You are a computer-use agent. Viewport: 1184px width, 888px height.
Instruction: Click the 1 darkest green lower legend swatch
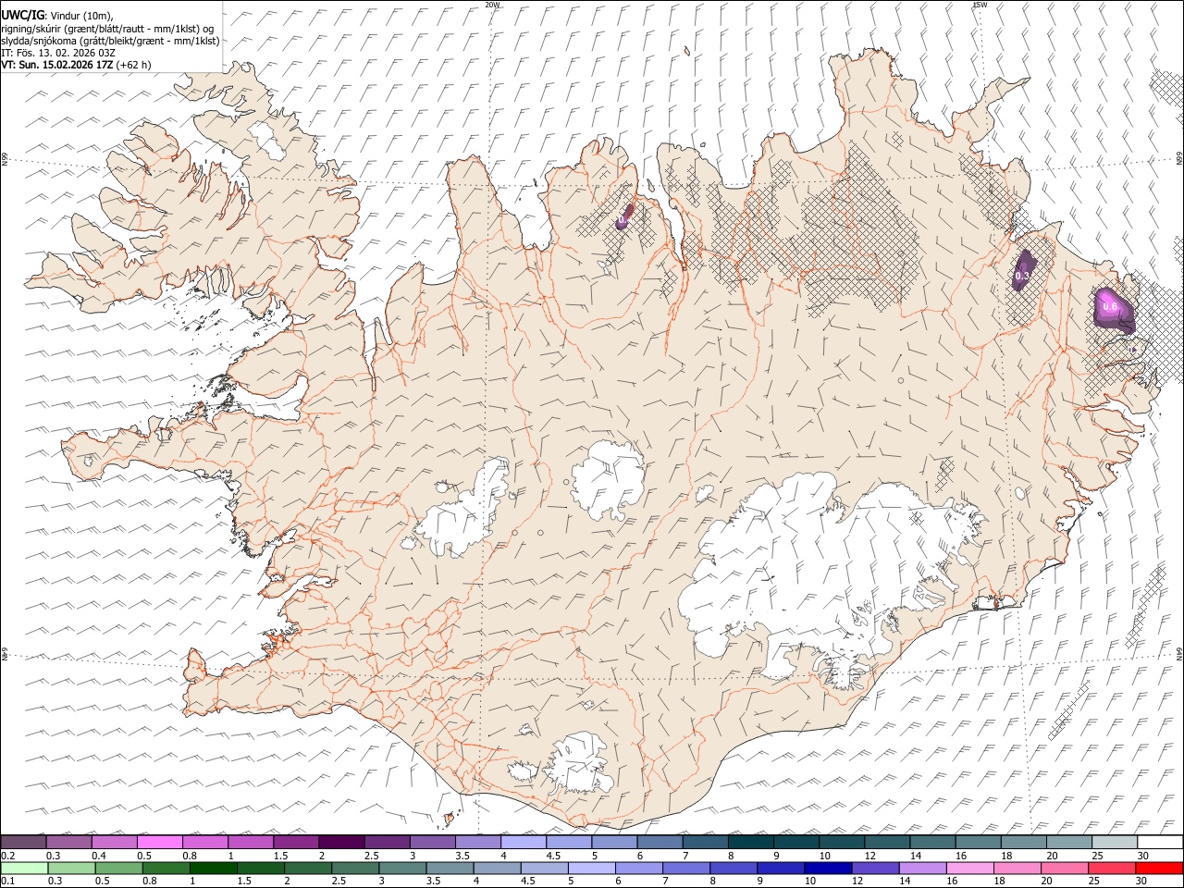pyautogui.click(x=213, y=869)
